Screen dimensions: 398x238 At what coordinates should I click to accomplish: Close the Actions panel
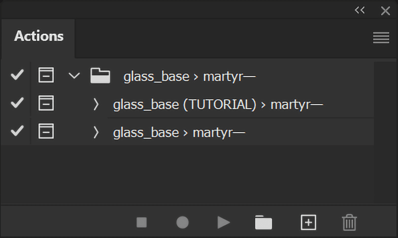385,11
